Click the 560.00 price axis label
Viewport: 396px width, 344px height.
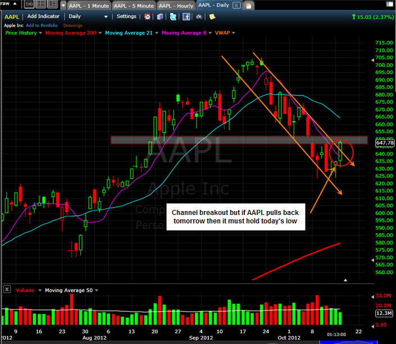click(x=384, y=272)
